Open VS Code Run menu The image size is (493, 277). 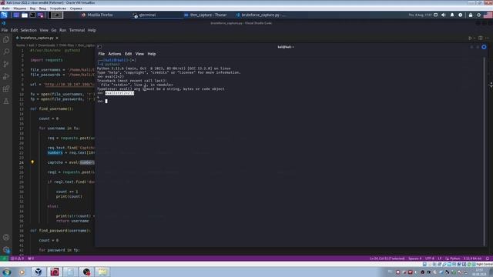62,30
